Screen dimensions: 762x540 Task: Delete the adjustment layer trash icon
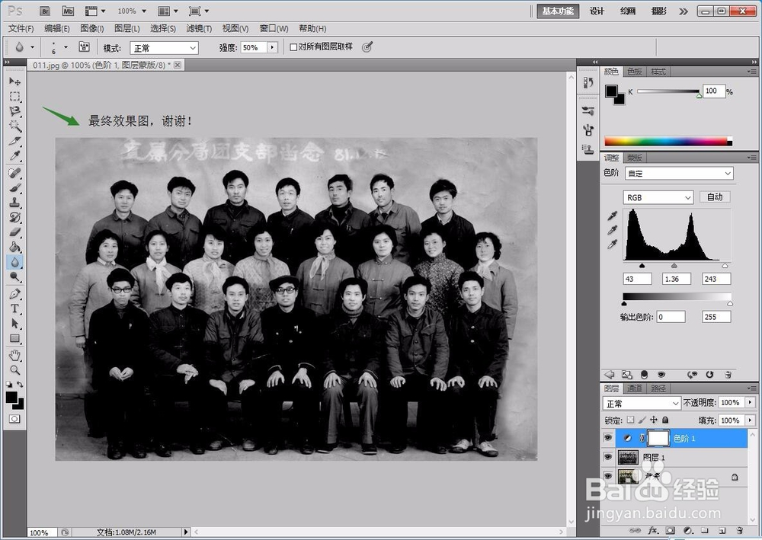click(728, 375)
